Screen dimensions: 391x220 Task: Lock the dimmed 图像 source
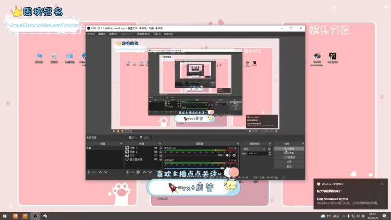point(161,155)
